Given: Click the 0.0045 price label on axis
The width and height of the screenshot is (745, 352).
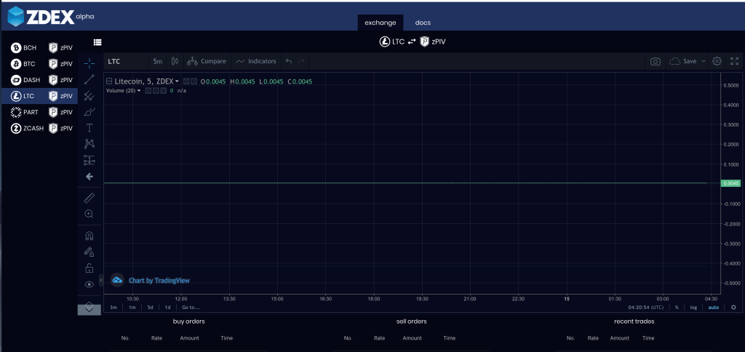Looking at the screenshot, I should [730, 183].
